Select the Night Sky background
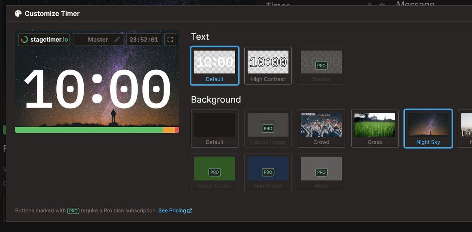Image resolution: width=472 pixels, height=232 pixels. pos(428,128)
